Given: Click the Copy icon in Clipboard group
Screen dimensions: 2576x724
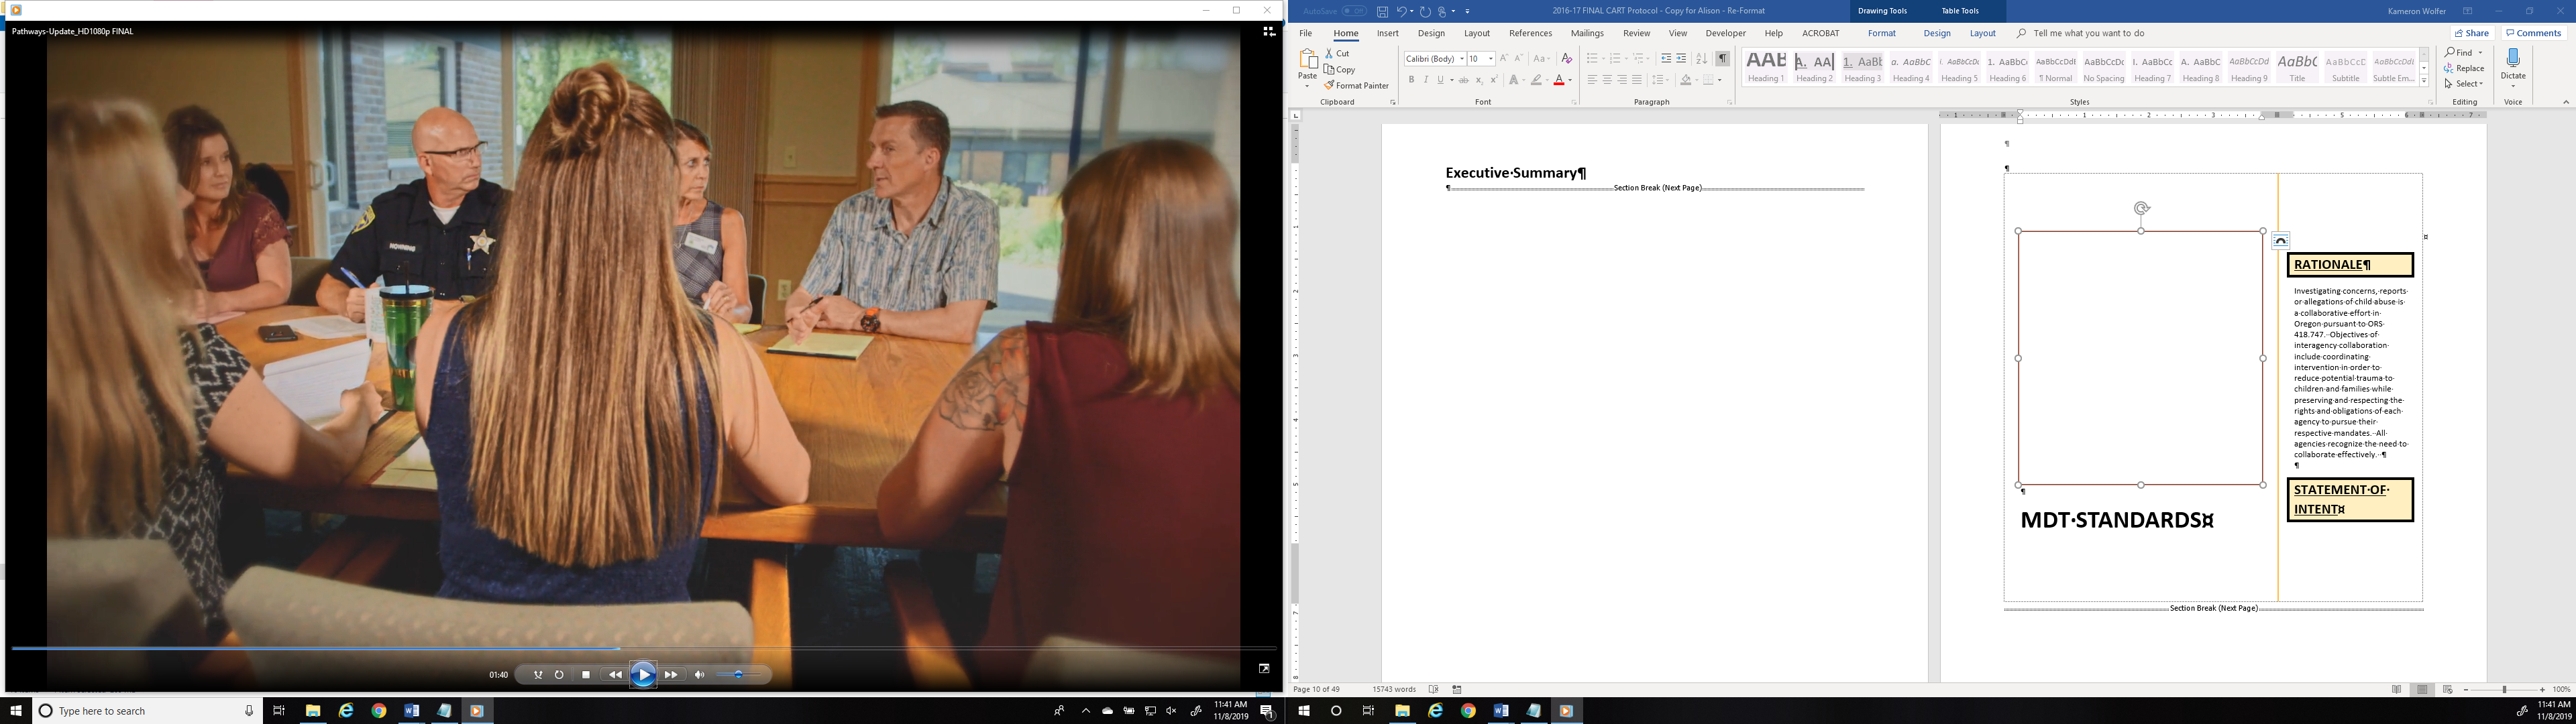Looking at the screenshot, I should point(1340,70).
